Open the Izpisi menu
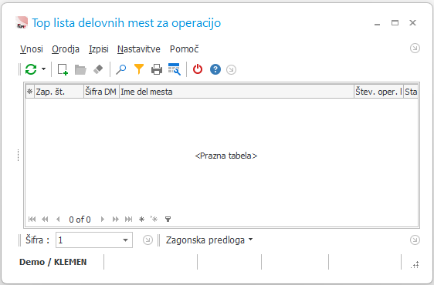Viewport: 434px width, 285px height. [99, 49]
